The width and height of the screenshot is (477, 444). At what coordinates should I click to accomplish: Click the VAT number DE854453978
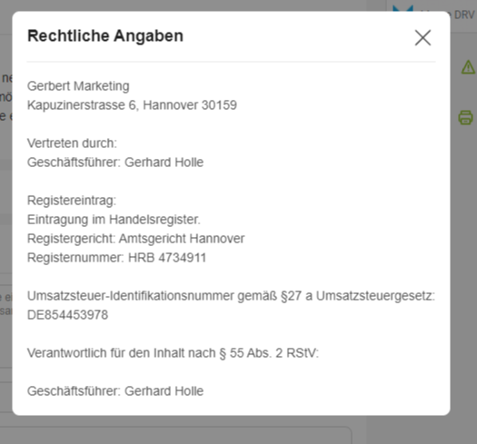click(67, 315)
